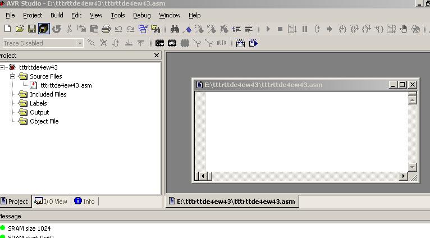430x238 pixels.
Task: Open the Tools menu
Action: [118, 15]
